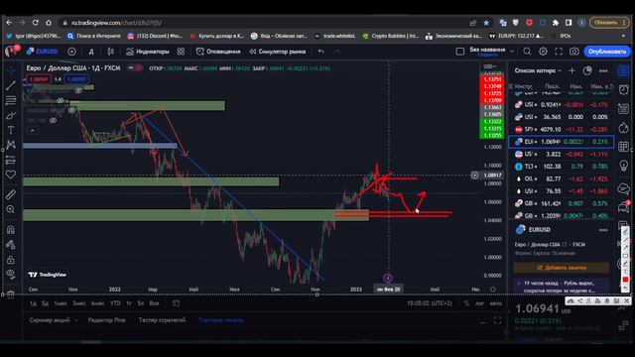
Task: Open symbol search magnifier in top toolbar
Action: click(x=527, y=52)
